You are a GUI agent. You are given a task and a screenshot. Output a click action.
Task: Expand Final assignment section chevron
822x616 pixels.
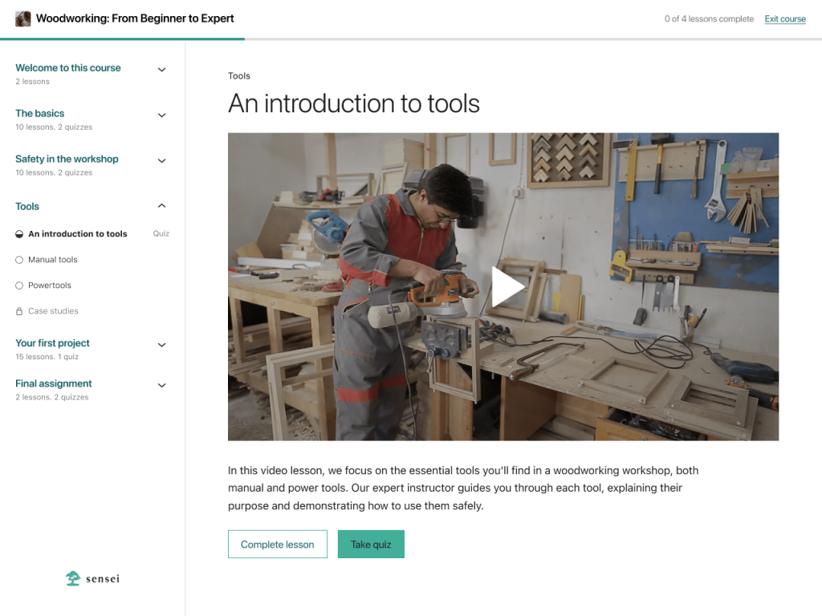161,386
